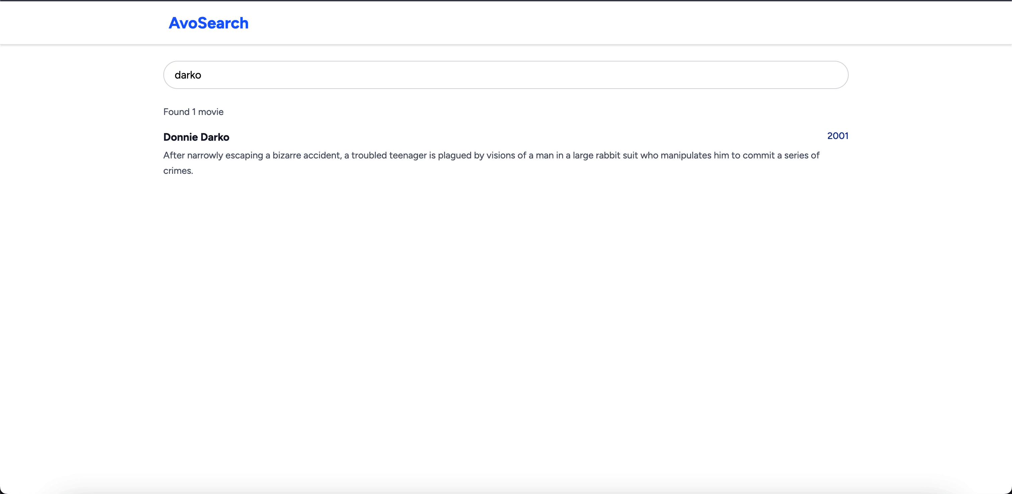The width and height of the screenshot is (1012, 494).
Task: Click the middle of the search text box
Action: (506, 75)
